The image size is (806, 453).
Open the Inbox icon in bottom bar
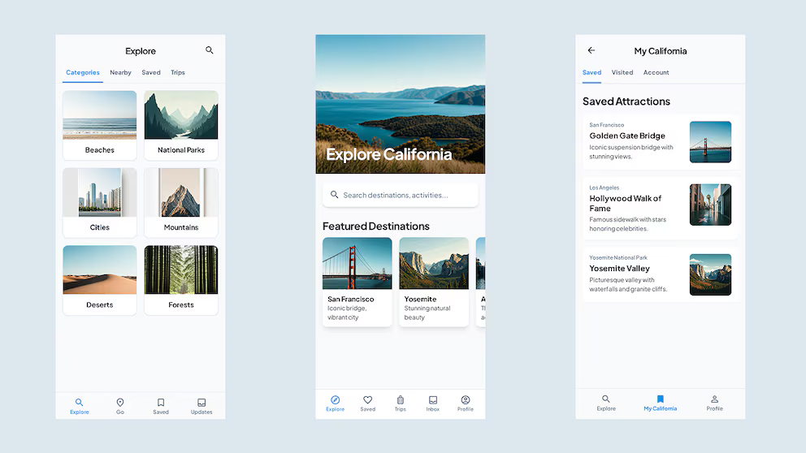(x=433, y=400)
